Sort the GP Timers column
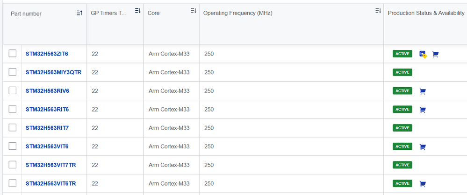This screenshot has height=195, width=467. pos(137,11)
